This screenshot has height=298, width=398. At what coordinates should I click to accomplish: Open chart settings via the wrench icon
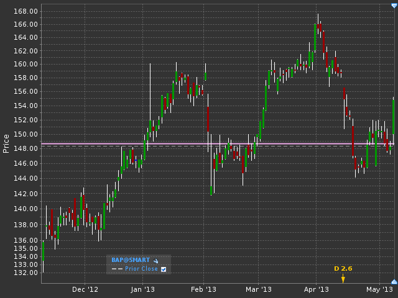[155, 261]
